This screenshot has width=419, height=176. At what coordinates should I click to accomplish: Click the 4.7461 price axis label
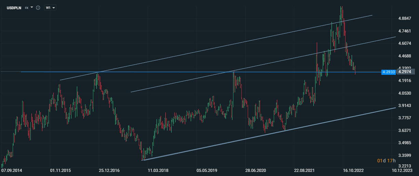point(404,31)
